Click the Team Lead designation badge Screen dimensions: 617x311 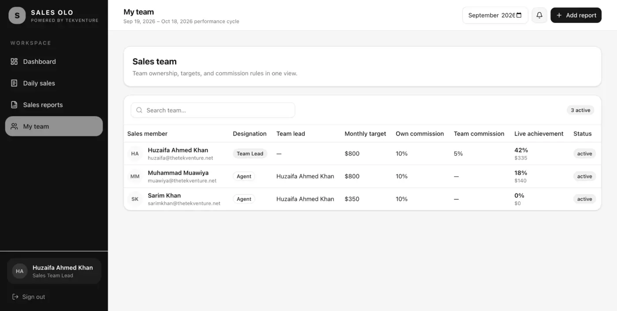click(250, 154)
